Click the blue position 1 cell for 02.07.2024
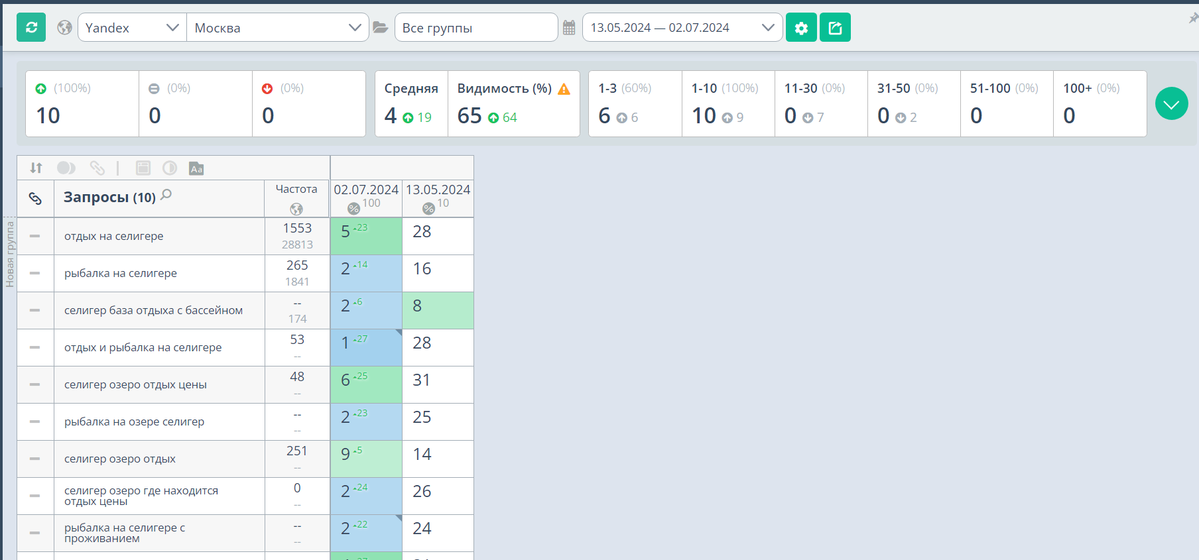The width and height of the screenshot is (1199, 560). [366, 347]
